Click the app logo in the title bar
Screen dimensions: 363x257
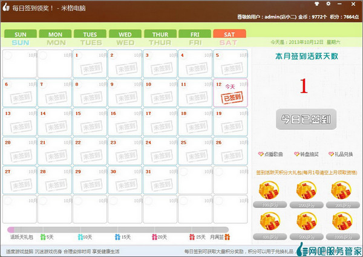pyautogui.click(x=6, y=7)
